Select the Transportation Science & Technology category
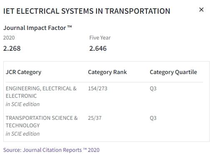211x156 pixels. 42,121
